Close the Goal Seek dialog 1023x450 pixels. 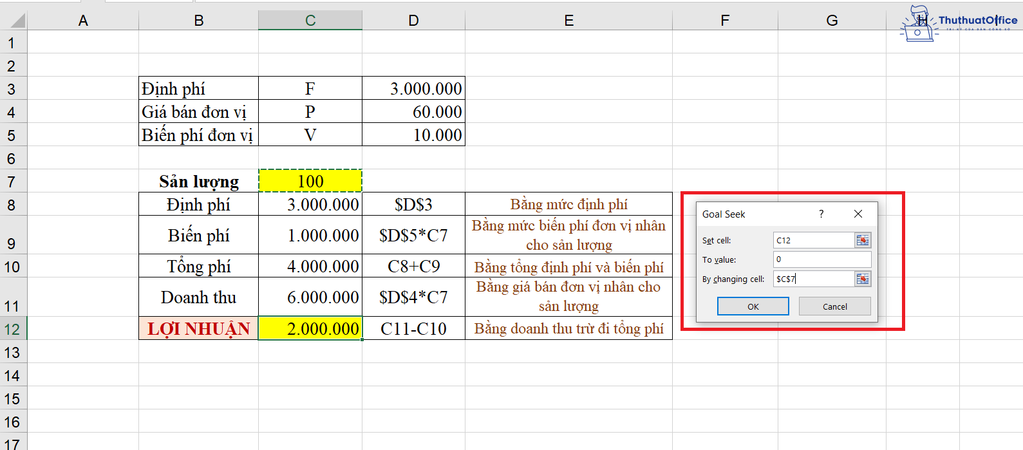[858, 214]
